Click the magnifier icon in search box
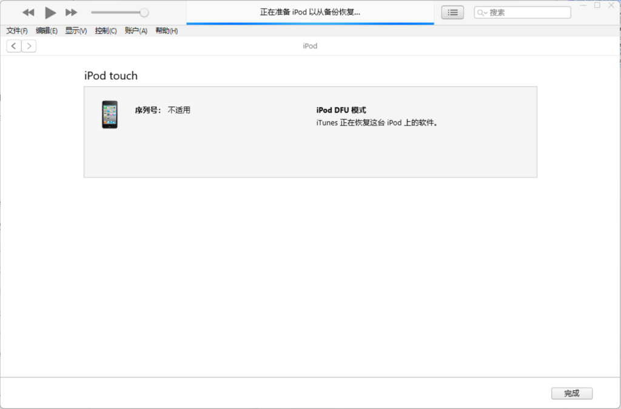 coord(482,12)
